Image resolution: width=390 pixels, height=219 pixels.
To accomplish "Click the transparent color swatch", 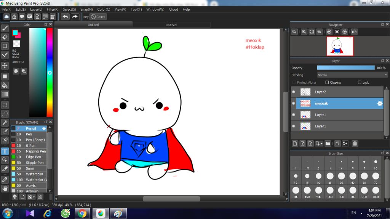I will pyautogui.click(x=16, y=44).
